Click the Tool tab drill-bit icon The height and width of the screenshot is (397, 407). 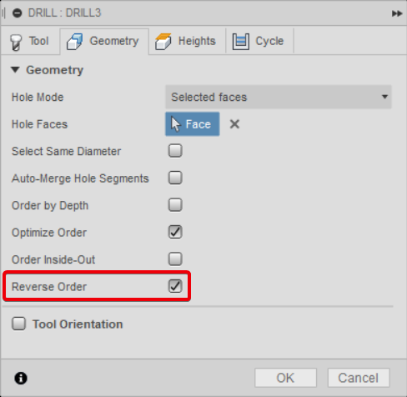(x=16, y=43)
